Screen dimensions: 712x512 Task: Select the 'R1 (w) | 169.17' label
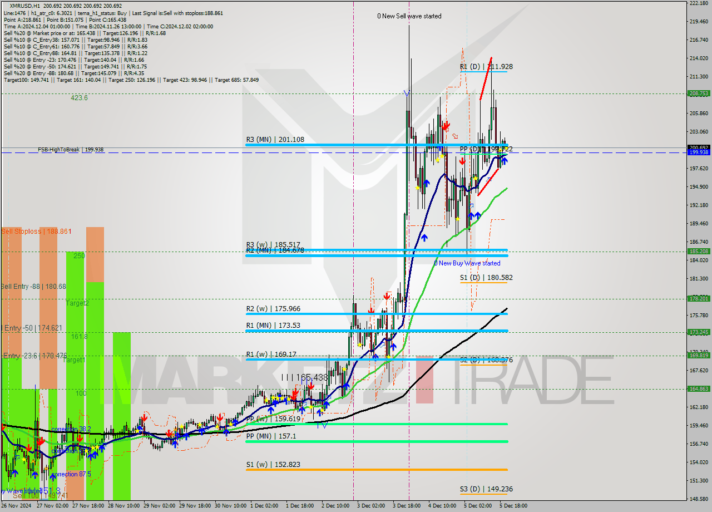pyautogui.click(x=271, y=354)
